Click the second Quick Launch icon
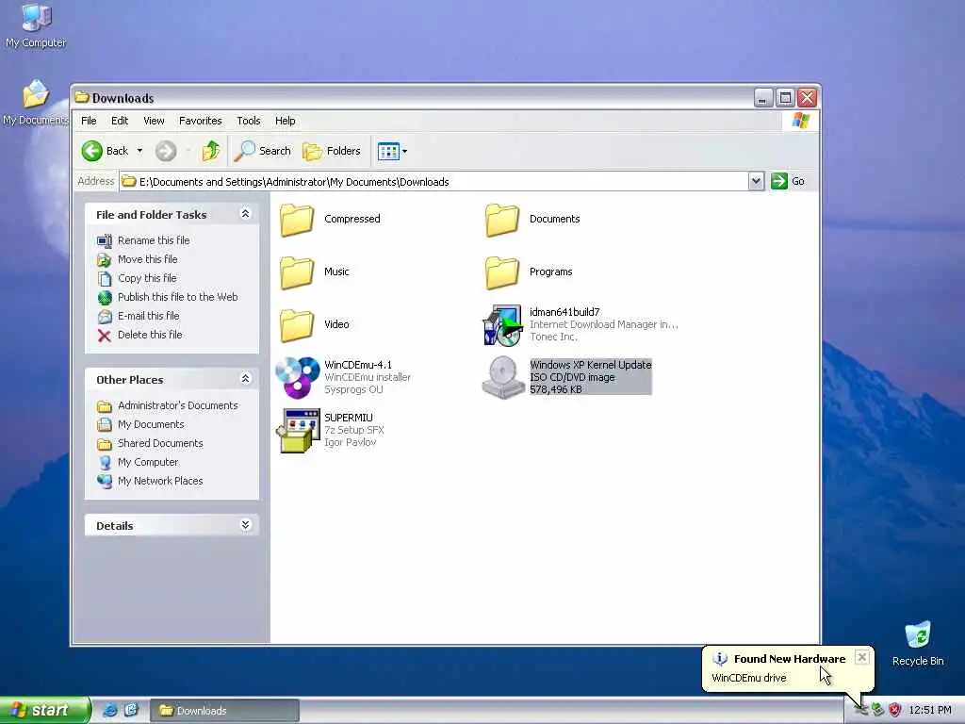 [131, 710]
